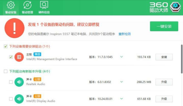
Task: Click the Intel(R) Display Audio name
Action: [x=41, y=101]
